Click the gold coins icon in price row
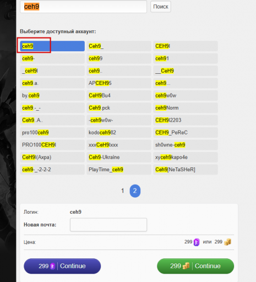The width and height of the screenshot is (256, 282). point(227,242)
